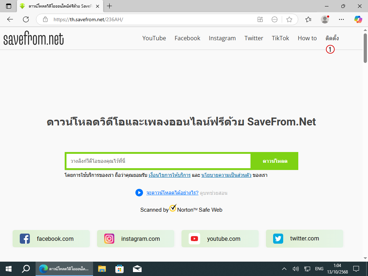Open the เงื่อนไขการให้บริการ link

point(170,175)
